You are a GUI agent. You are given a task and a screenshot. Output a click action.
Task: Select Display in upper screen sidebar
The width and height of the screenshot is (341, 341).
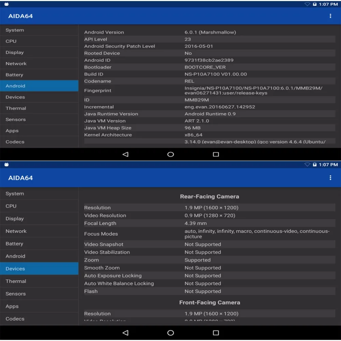39,53
